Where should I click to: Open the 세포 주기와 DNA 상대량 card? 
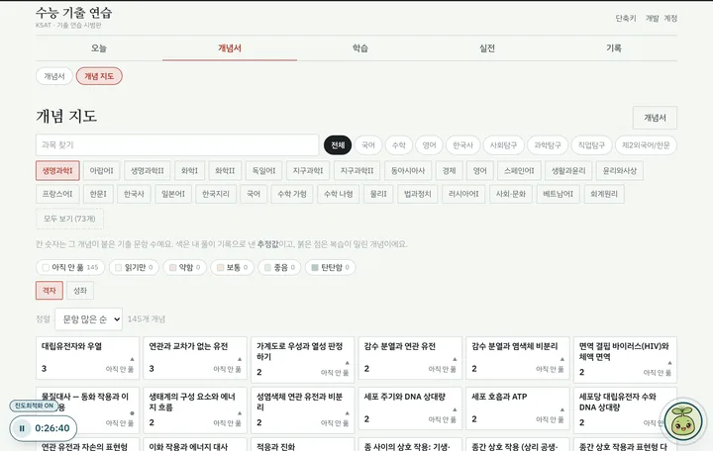[410, 408]
